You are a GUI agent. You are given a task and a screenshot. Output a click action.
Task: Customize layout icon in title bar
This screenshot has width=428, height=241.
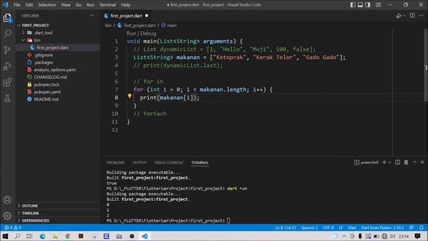pos(378,5)
